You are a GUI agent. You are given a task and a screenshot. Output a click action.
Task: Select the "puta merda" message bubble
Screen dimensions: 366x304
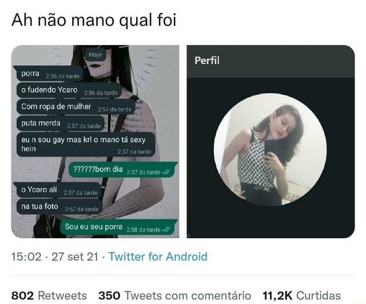tap(61, 123)
